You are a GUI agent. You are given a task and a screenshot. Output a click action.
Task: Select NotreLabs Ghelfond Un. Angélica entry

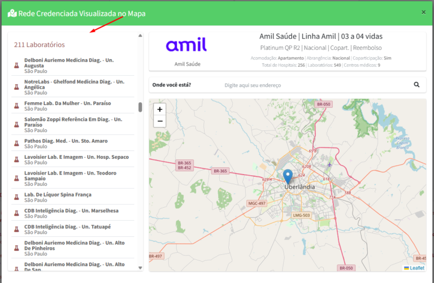(x=73, y=87)
